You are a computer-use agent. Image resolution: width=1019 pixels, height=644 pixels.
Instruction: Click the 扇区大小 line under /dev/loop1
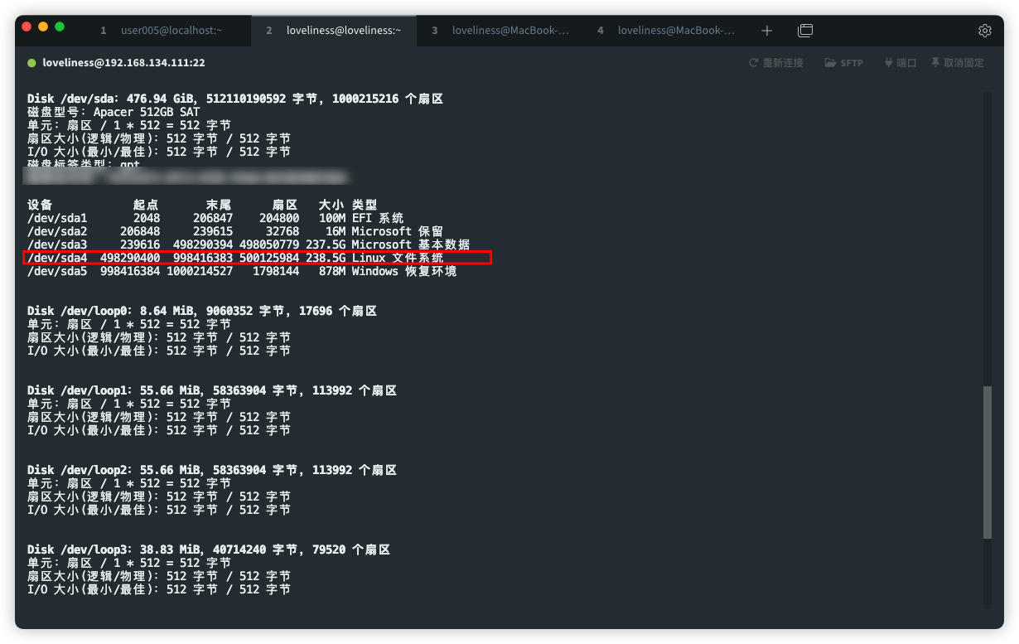tap(159, 417)
